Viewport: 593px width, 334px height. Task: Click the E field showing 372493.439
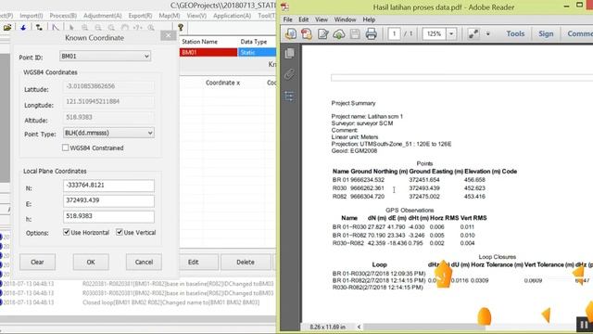(x=108, y=200)
